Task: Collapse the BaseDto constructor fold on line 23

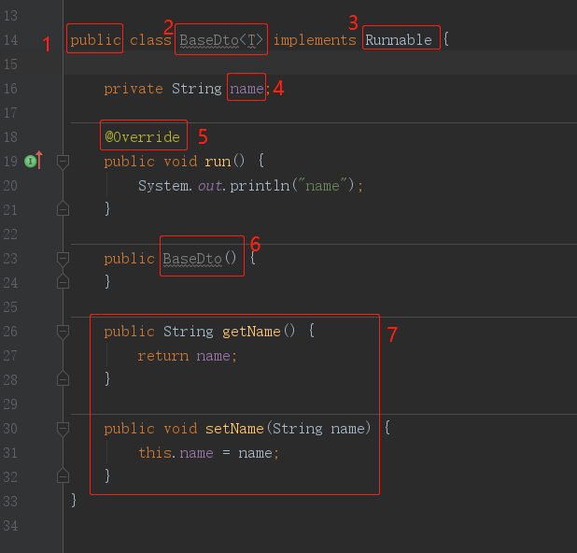Action: pyautogui.click(x=63, y=258)
